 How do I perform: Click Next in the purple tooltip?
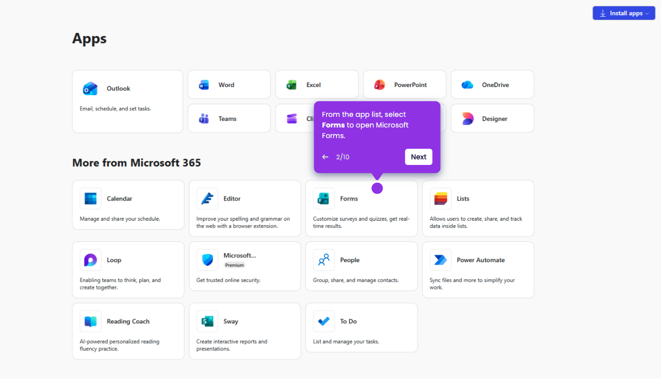(419, 157)
